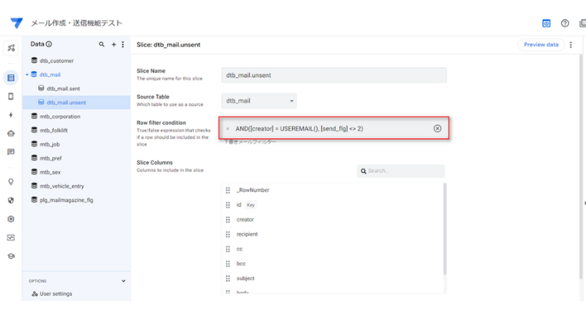The image size is (586, 312).
Task: Add new data with the plus icon
Action: (113, 44)
